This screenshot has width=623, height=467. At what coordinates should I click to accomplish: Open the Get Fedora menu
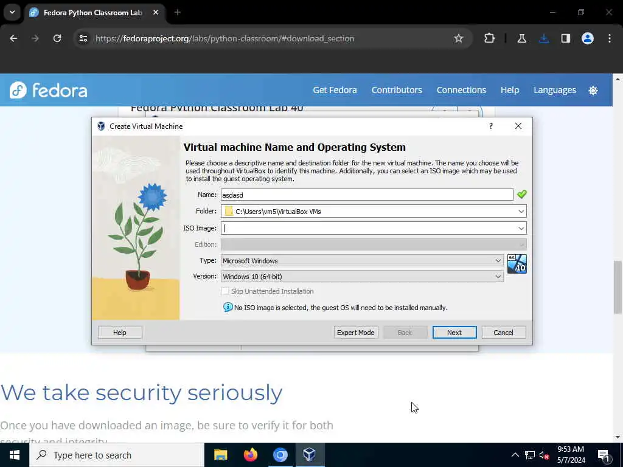pyautogui.click(x=335, y=90)
